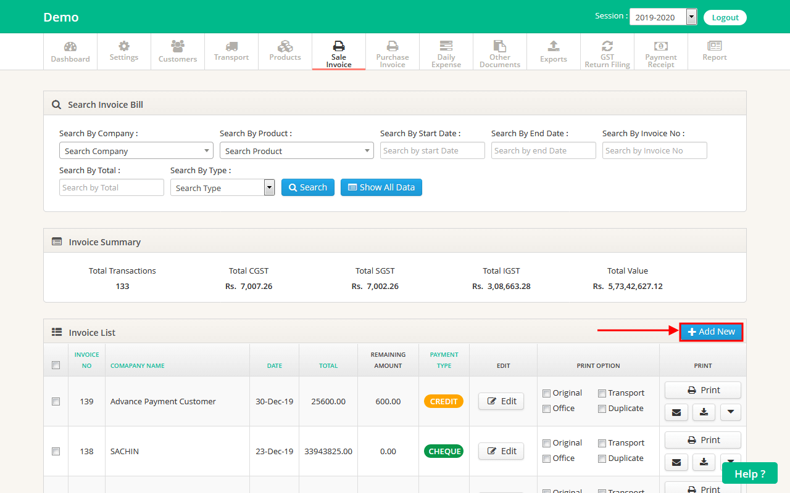Click the Show All Data button
This screenshot has width=790, height=493.
[x=381, y=188]
